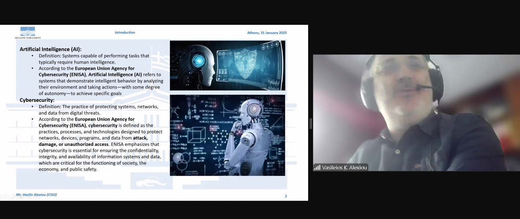Open the more options ellipsis in slideshow controls
The width and height of the screenshot is (520, 219).
point(37,197)
